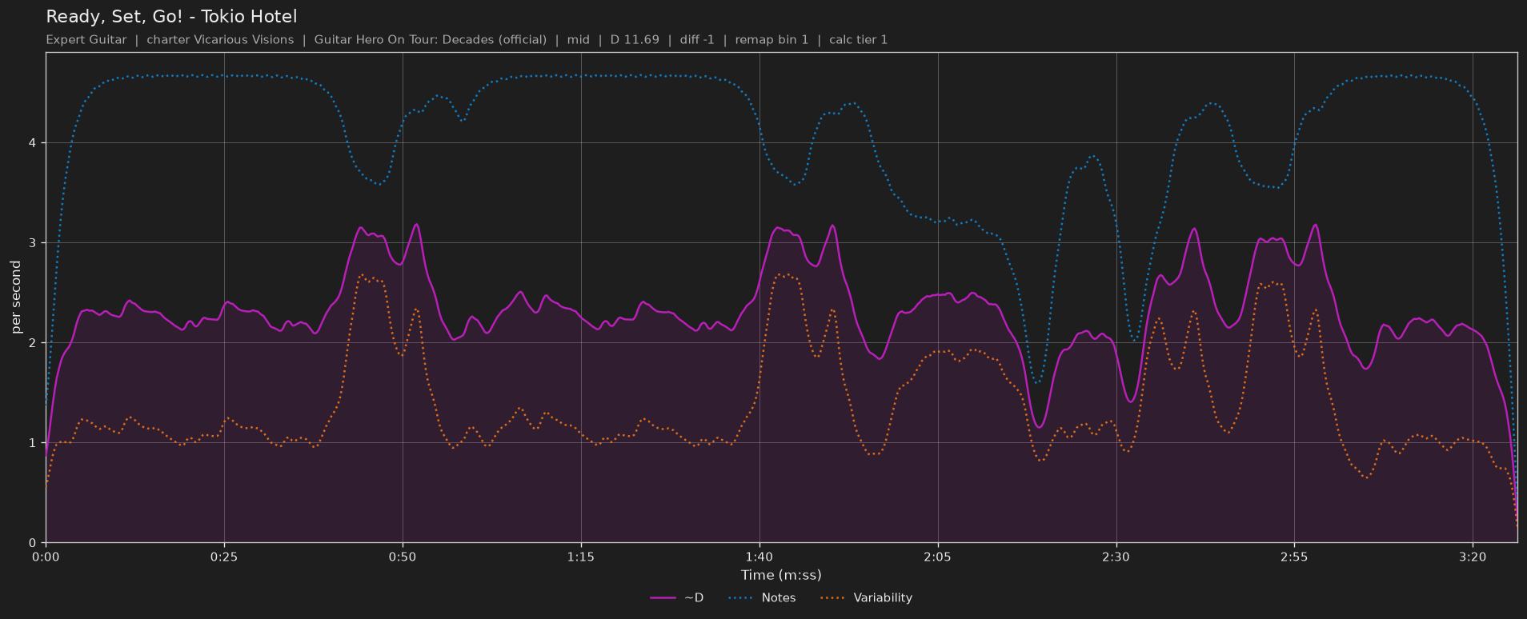Screen dimensions: 1527x619
Task: Click the '0:25' x-axis tick label
Action: click(x=224, y=557)
